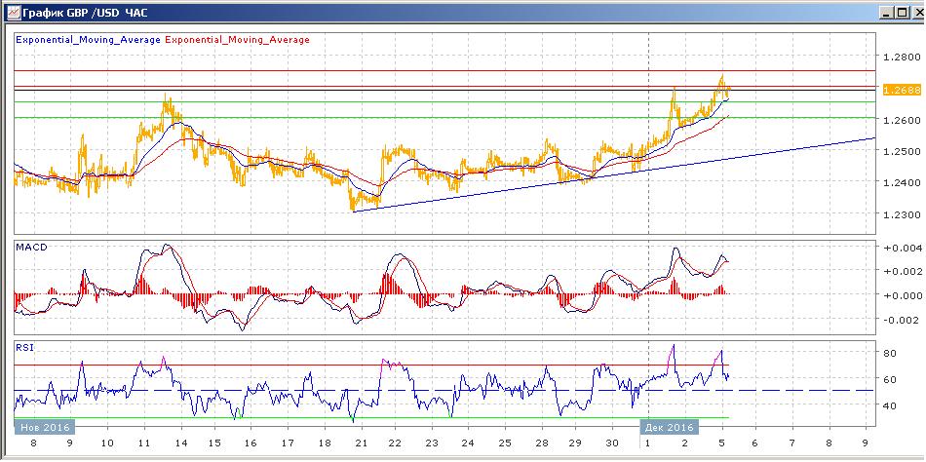Click the chart icon in the title bar
This screenshot has height=462, width=926.
[12, 12]
